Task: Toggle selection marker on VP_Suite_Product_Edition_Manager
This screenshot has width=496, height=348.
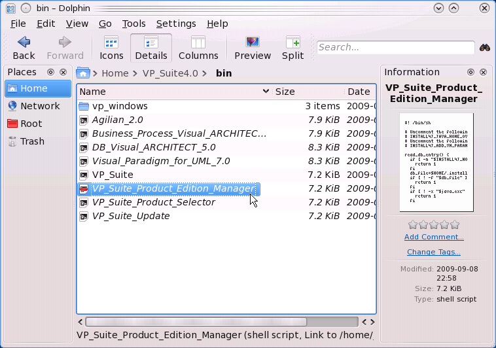Action: point(84,189)
